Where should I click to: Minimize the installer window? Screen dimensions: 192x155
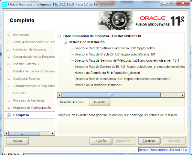coord(164,3)
